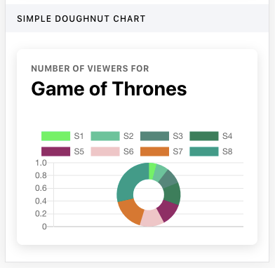
Task: Click the S4 legend label text
Action: coord(227,136)
